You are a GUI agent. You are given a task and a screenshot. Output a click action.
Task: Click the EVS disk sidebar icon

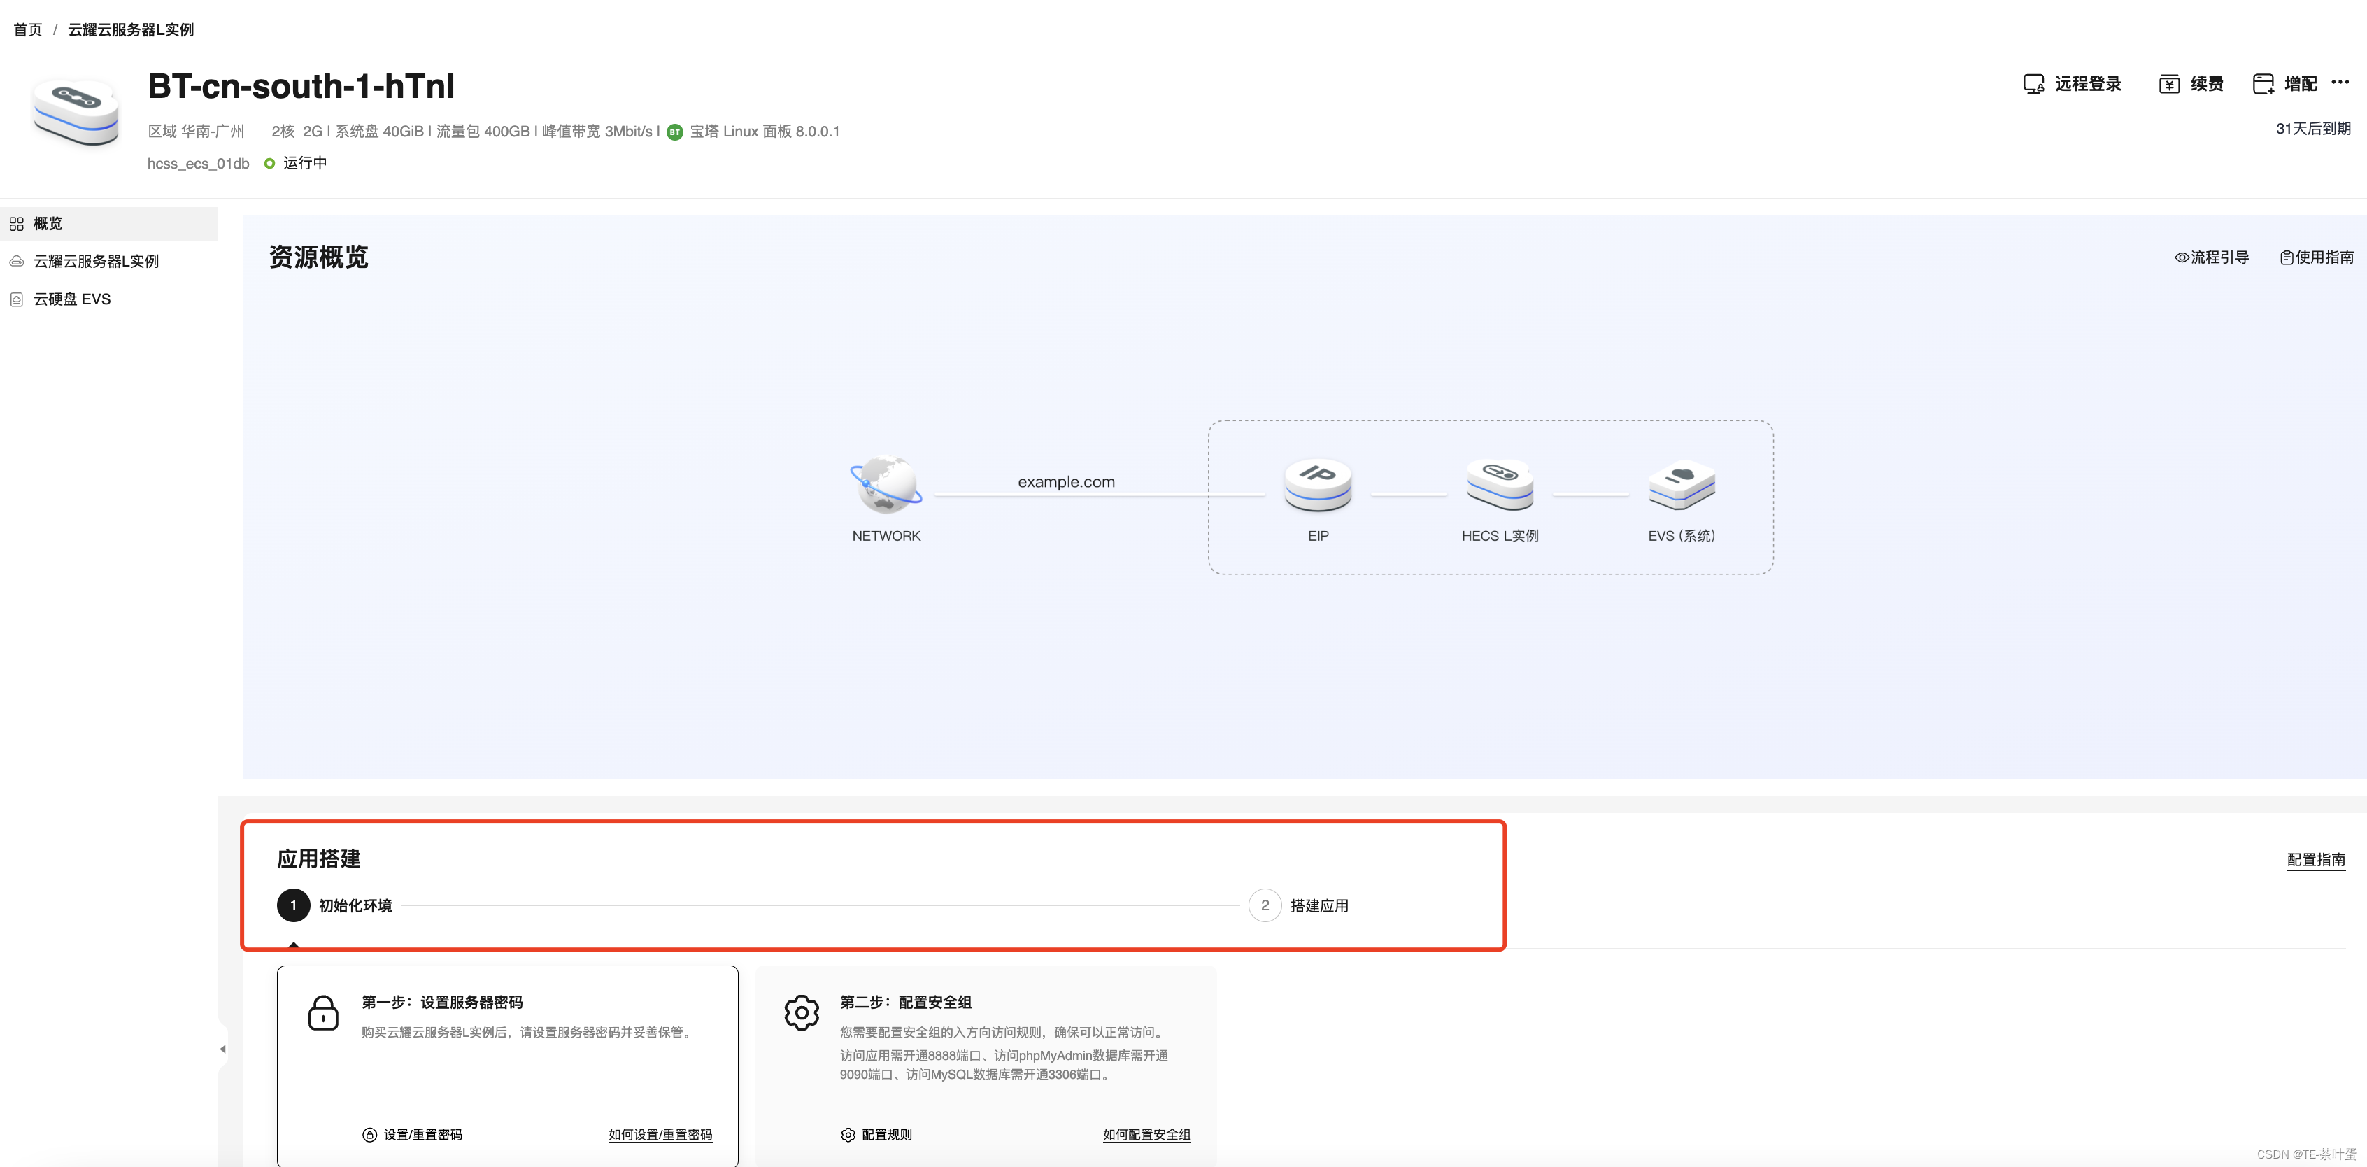[17, 299]
